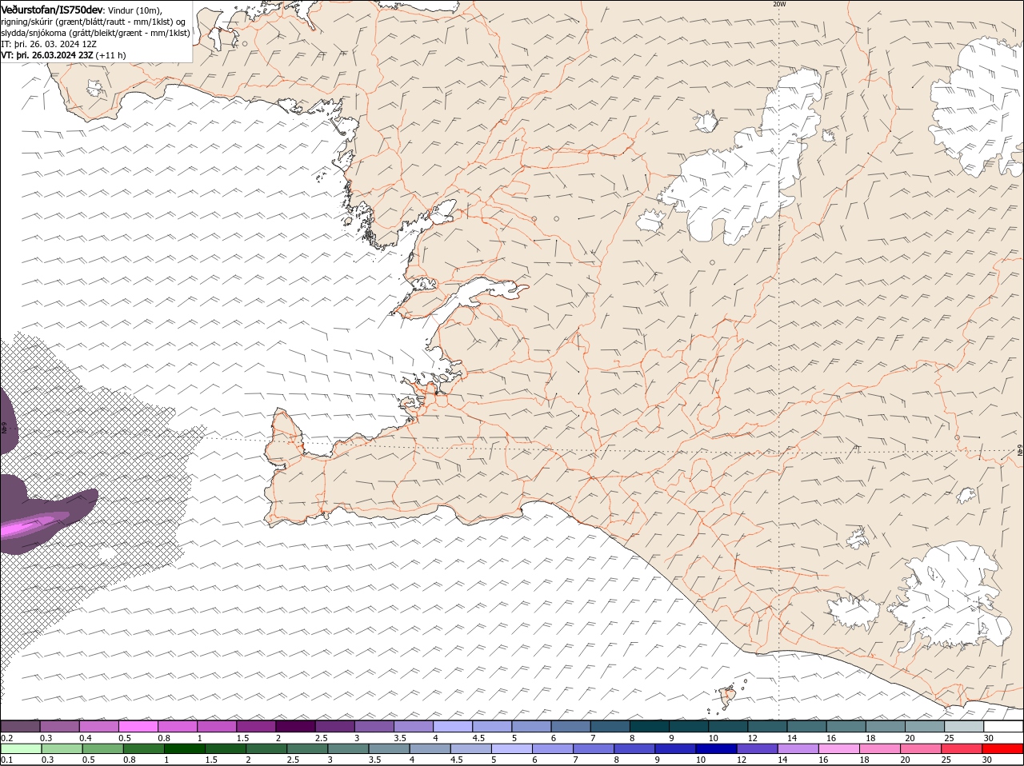Click the Hofsjökull glacier near the map's upper-right corner

[978, 106]
